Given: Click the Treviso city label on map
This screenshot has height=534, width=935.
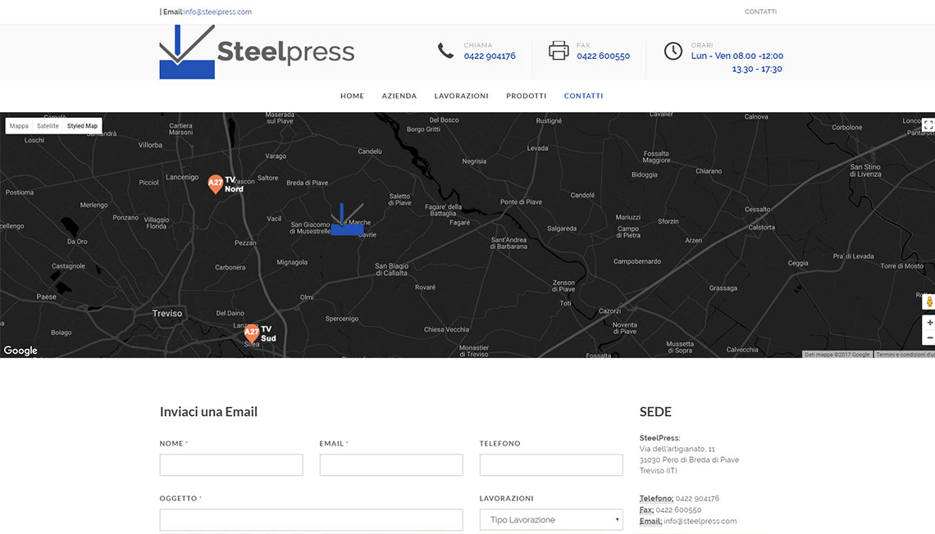Looking at the screenshot, I should (x=167, y=314).
